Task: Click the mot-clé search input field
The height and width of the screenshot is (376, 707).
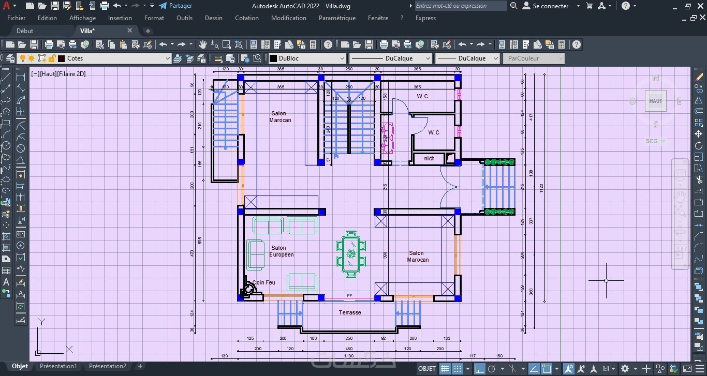Action: [x=461, y=6]
